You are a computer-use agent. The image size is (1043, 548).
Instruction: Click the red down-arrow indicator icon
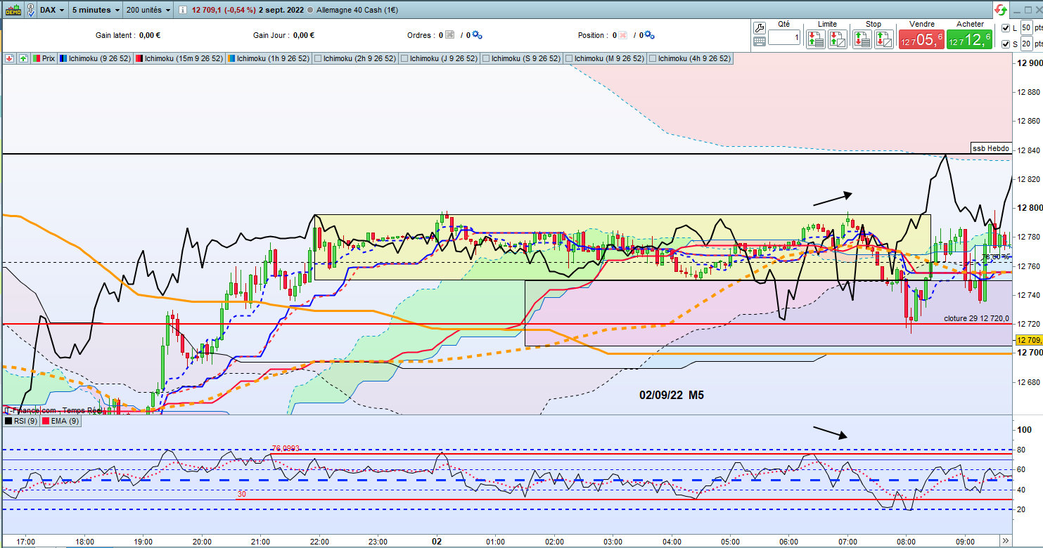(9, 58)
